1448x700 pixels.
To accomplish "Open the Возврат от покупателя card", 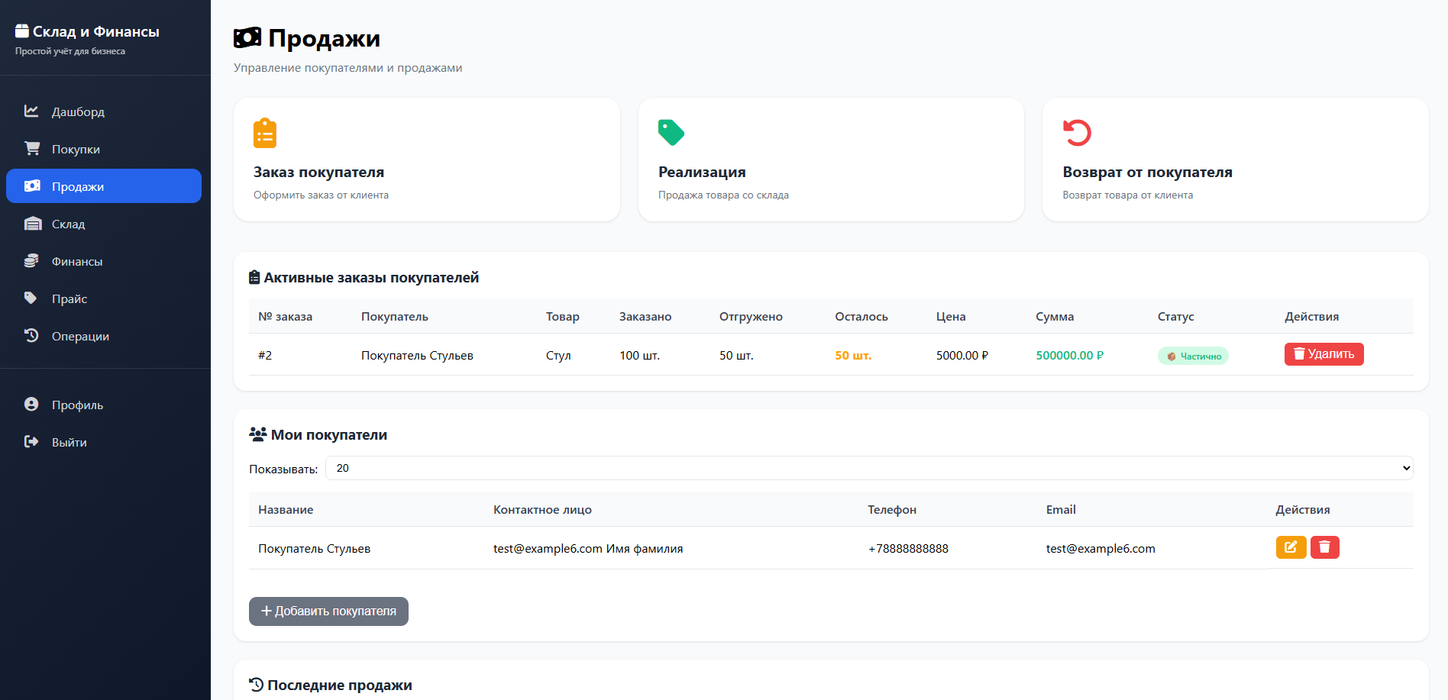I will point(1235,160).
